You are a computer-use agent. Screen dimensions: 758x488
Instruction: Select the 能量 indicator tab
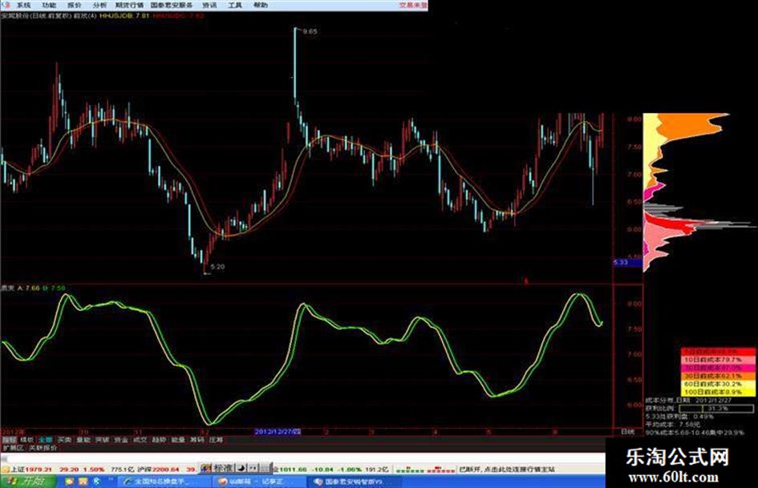click(x=178, y=440)
